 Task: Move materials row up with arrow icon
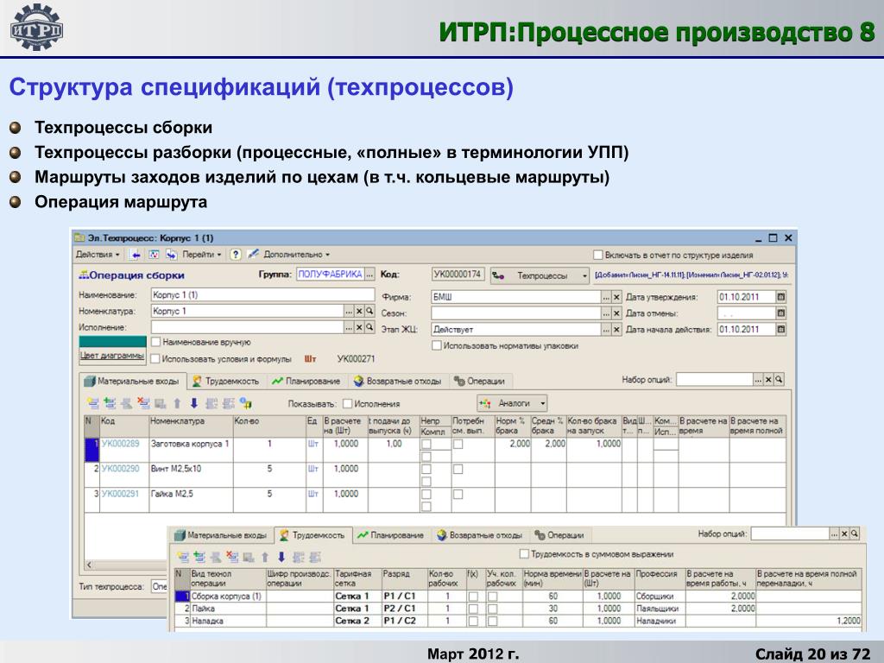[177, 403]
